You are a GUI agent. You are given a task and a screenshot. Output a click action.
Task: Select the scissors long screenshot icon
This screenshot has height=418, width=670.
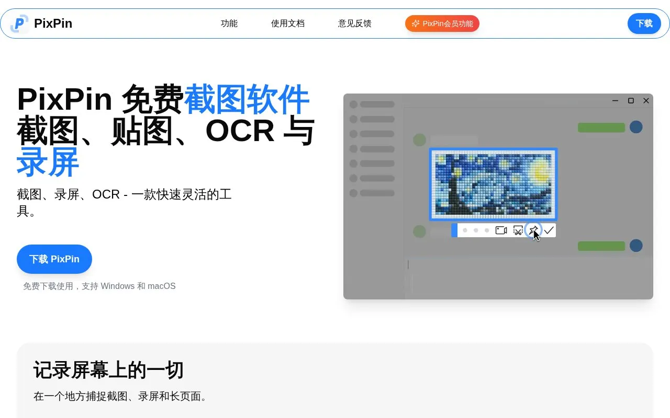point(518,230)
